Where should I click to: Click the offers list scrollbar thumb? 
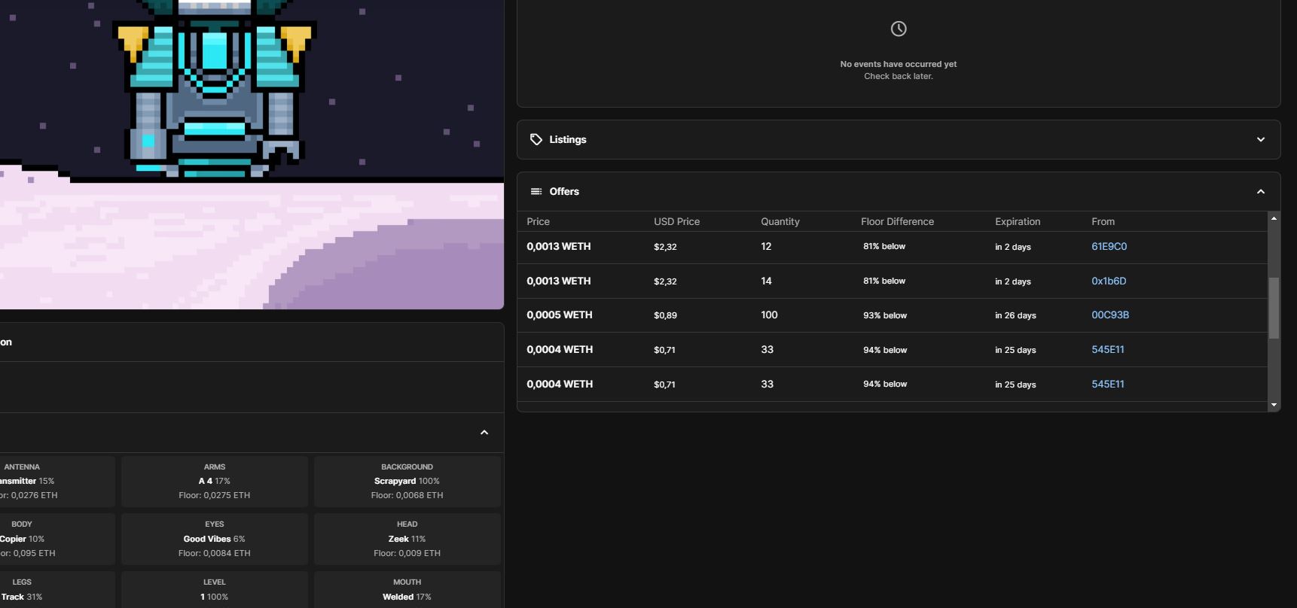click(1274, 308)
